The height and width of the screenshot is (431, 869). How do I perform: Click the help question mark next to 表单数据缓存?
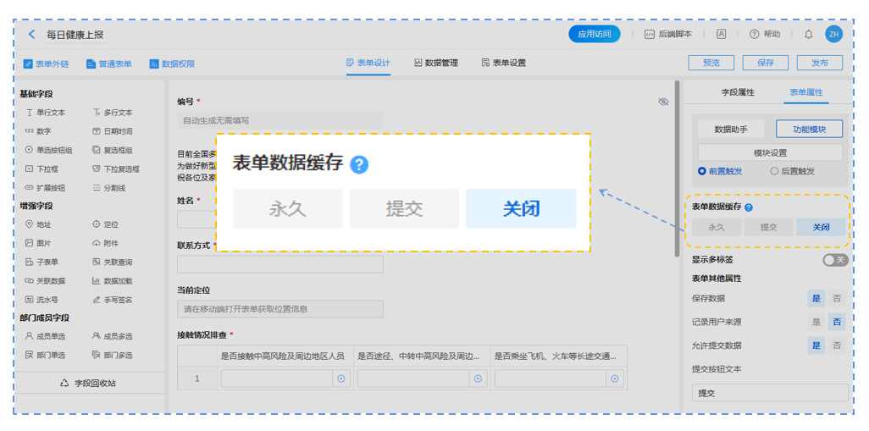[x=749, y=207]
